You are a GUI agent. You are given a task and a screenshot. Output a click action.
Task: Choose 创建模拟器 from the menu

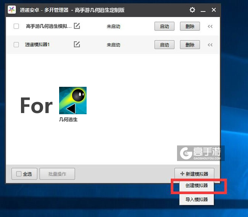click(x=196, y=185)
